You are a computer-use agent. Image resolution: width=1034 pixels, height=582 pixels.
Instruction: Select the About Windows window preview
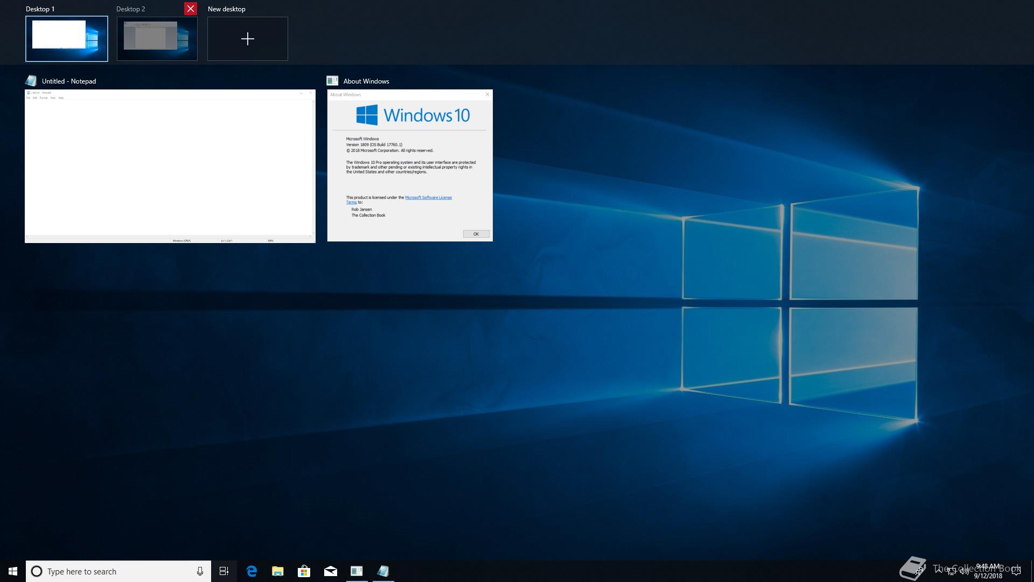pyautogui.click(x=410, y=165)
